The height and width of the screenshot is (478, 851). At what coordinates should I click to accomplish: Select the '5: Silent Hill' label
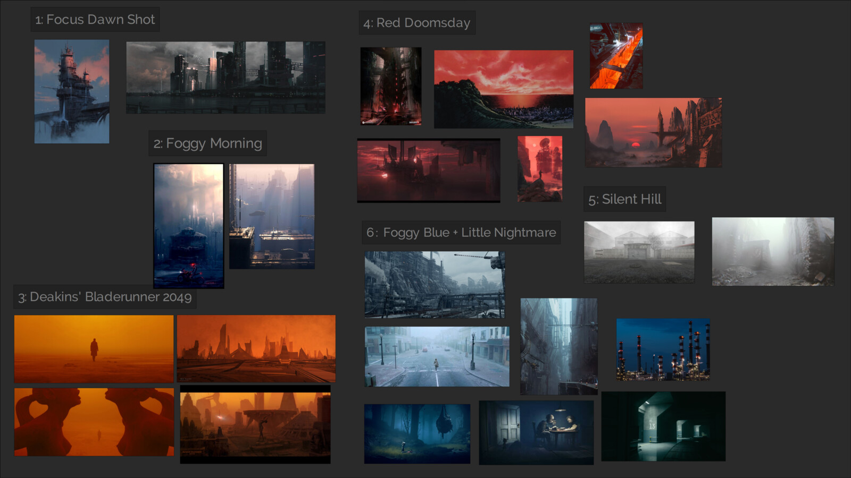[624, 199]
